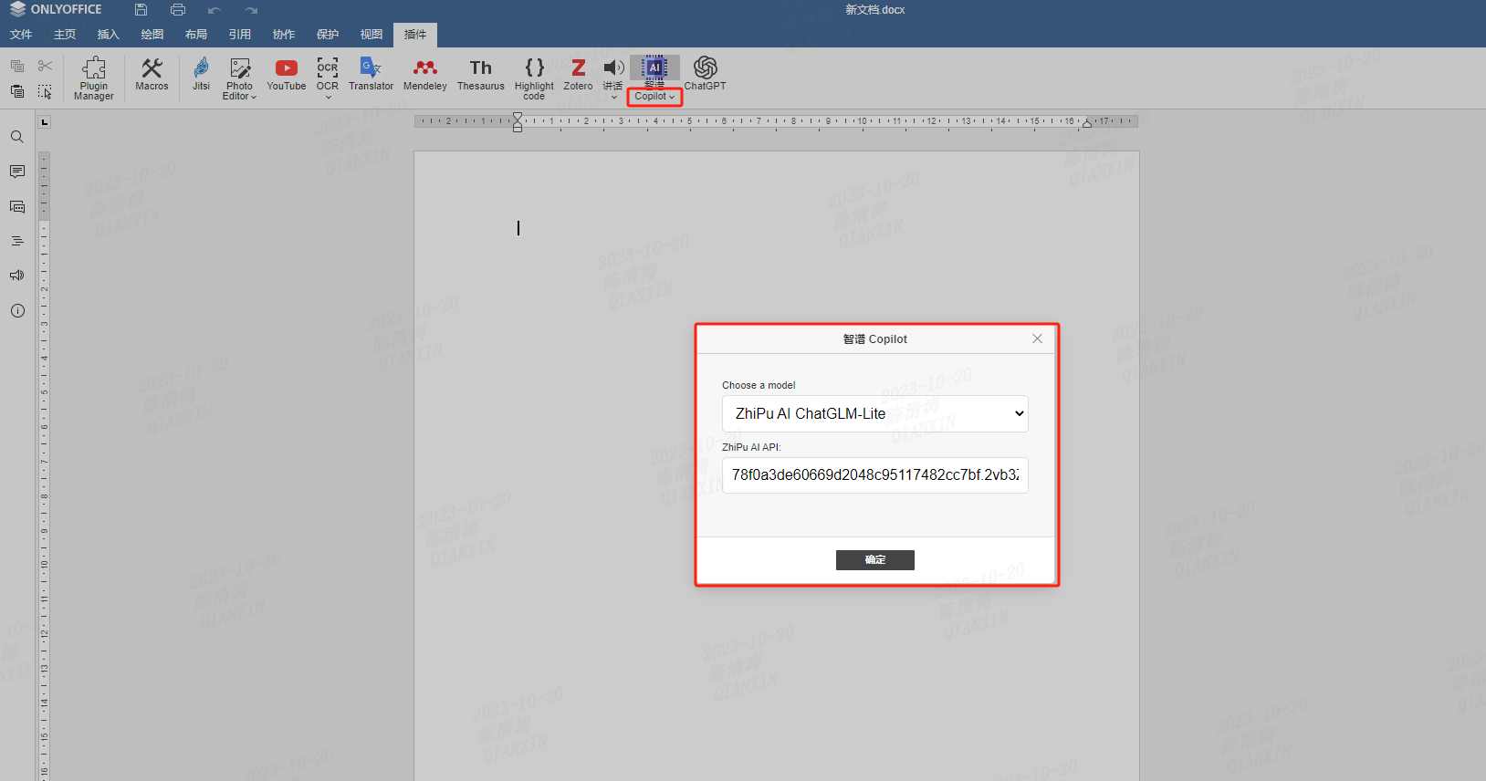1486x781 pixels.
Task: Open the search panel in left sidebar
Action: 17,137
